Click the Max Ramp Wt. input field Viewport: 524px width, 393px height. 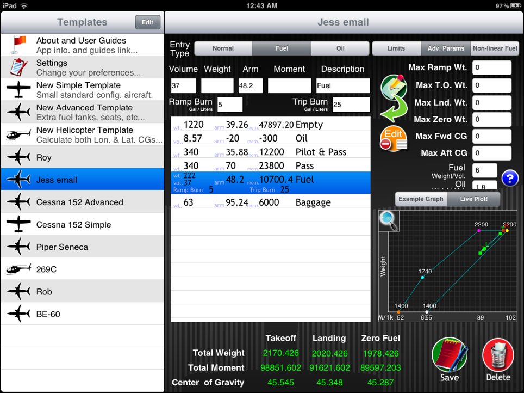click(491, 68)
